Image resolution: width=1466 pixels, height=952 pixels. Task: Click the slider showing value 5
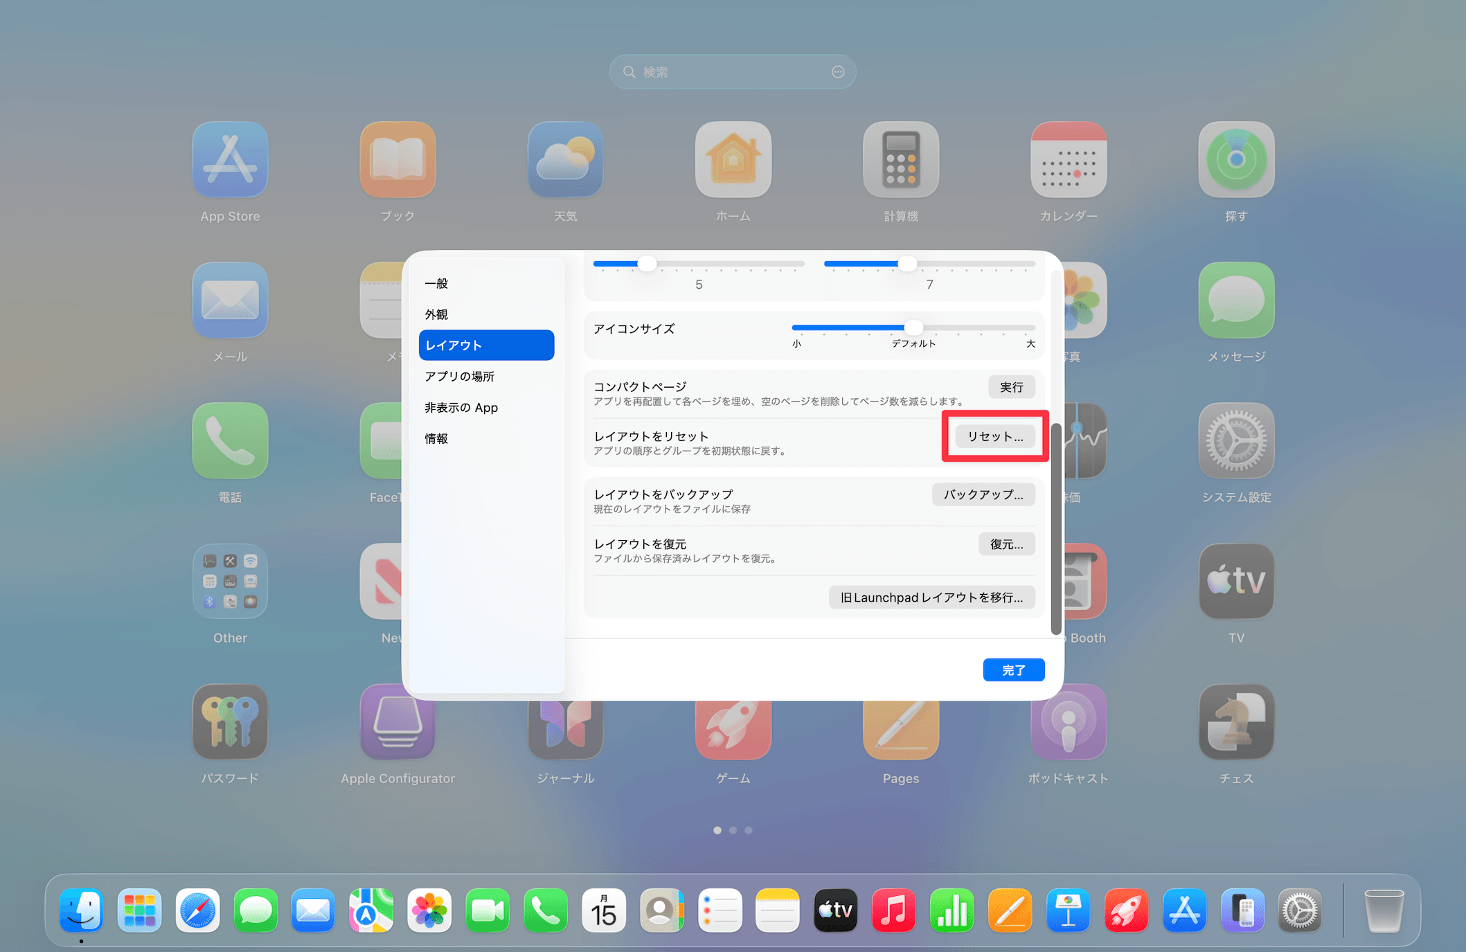(699, 264)
